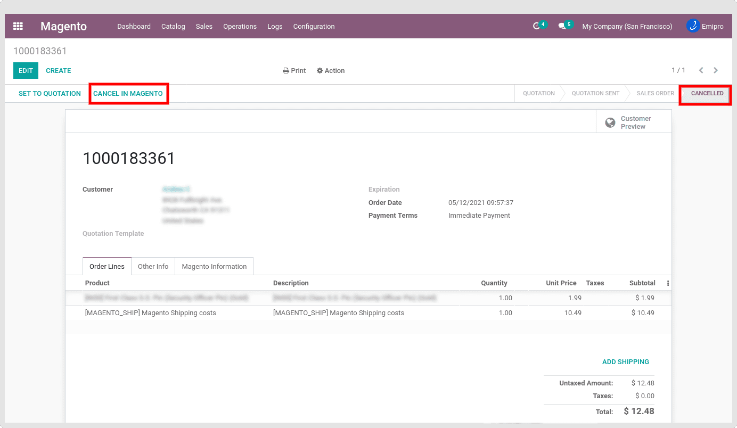737x428 pixels.
Task: Sort by the Product column header
Action: (97, 283)
